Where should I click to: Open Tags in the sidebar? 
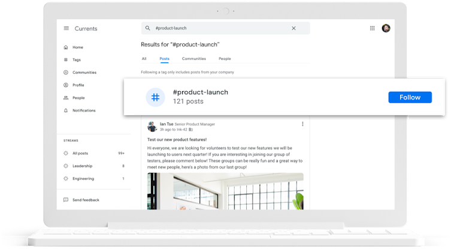[76, 60]
